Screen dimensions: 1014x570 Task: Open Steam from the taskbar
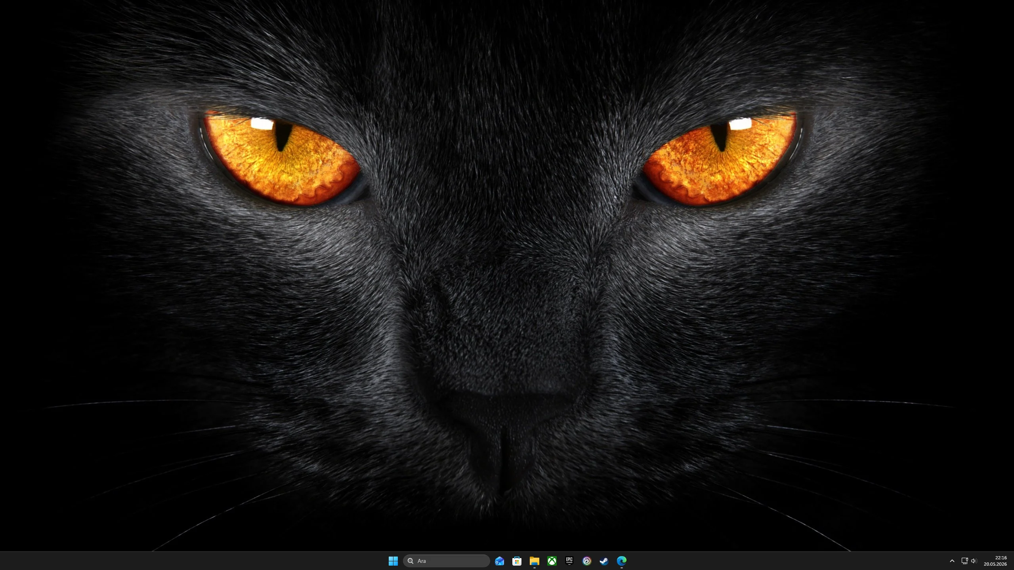pos(604,561)
